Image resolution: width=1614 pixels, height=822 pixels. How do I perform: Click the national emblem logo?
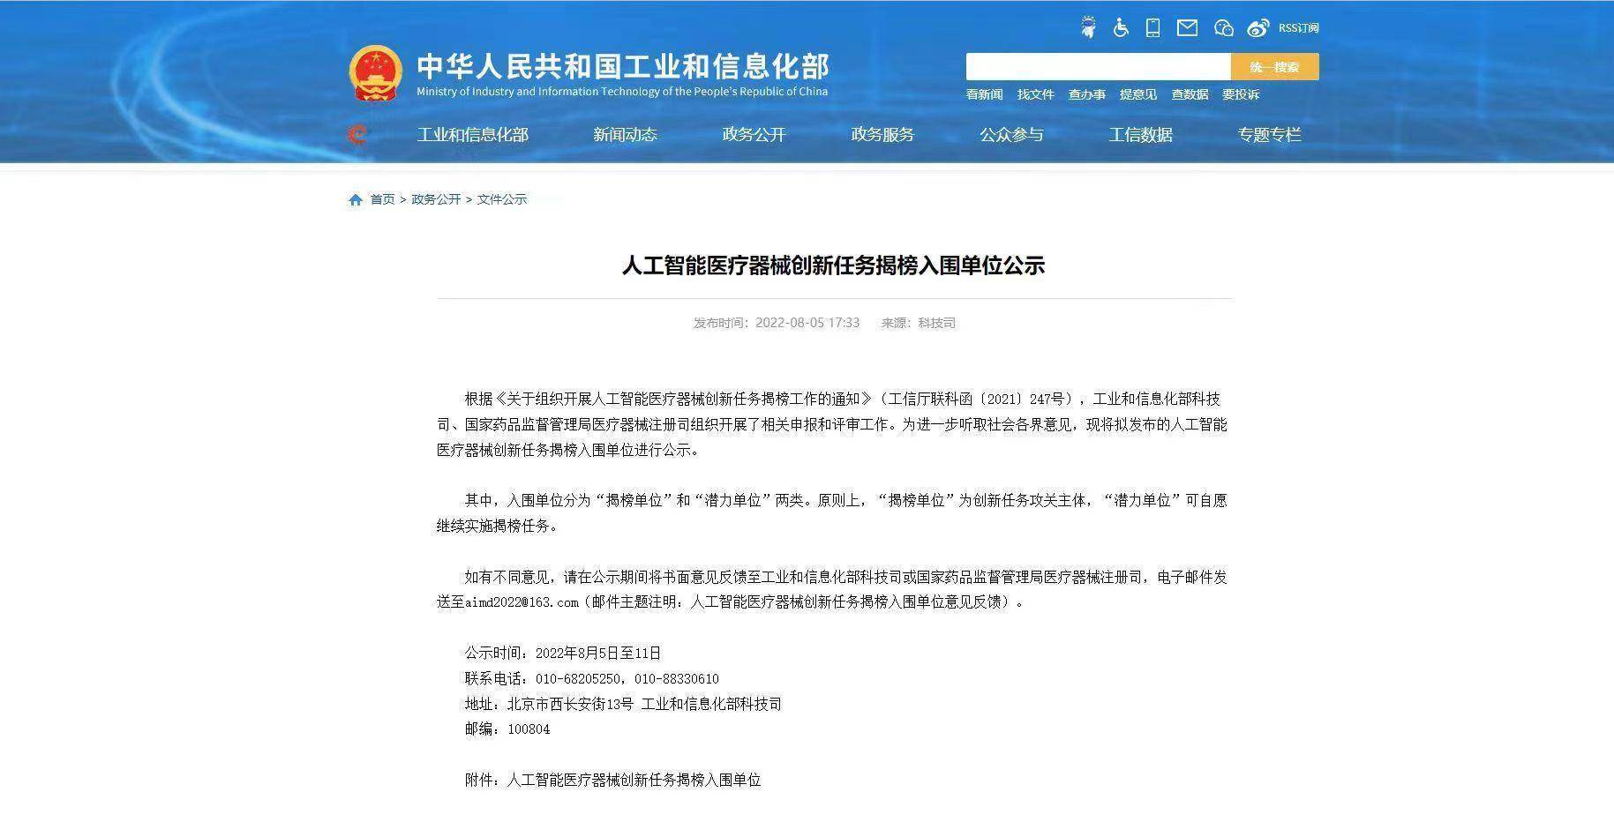pyautogui.click(x=376, y=73)
